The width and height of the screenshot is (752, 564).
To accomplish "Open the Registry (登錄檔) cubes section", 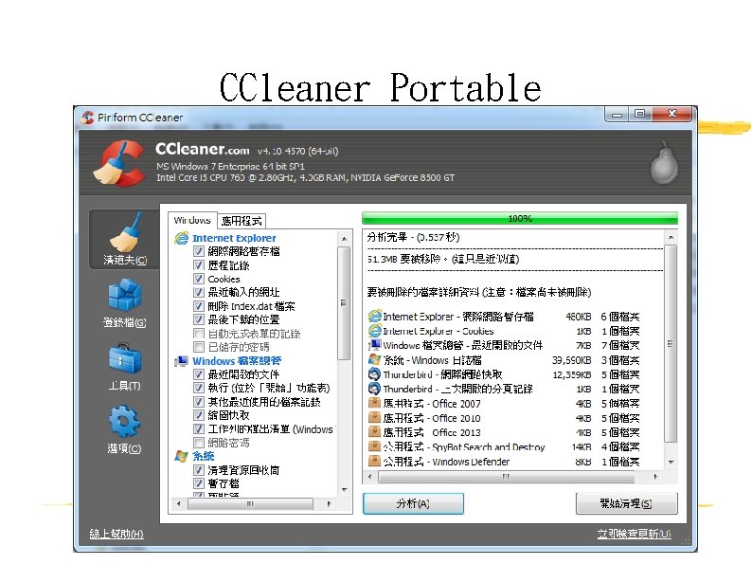I will click(125, 303).
